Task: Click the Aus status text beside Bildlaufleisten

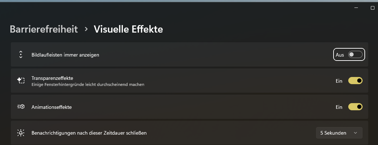Action: point(340,55)
